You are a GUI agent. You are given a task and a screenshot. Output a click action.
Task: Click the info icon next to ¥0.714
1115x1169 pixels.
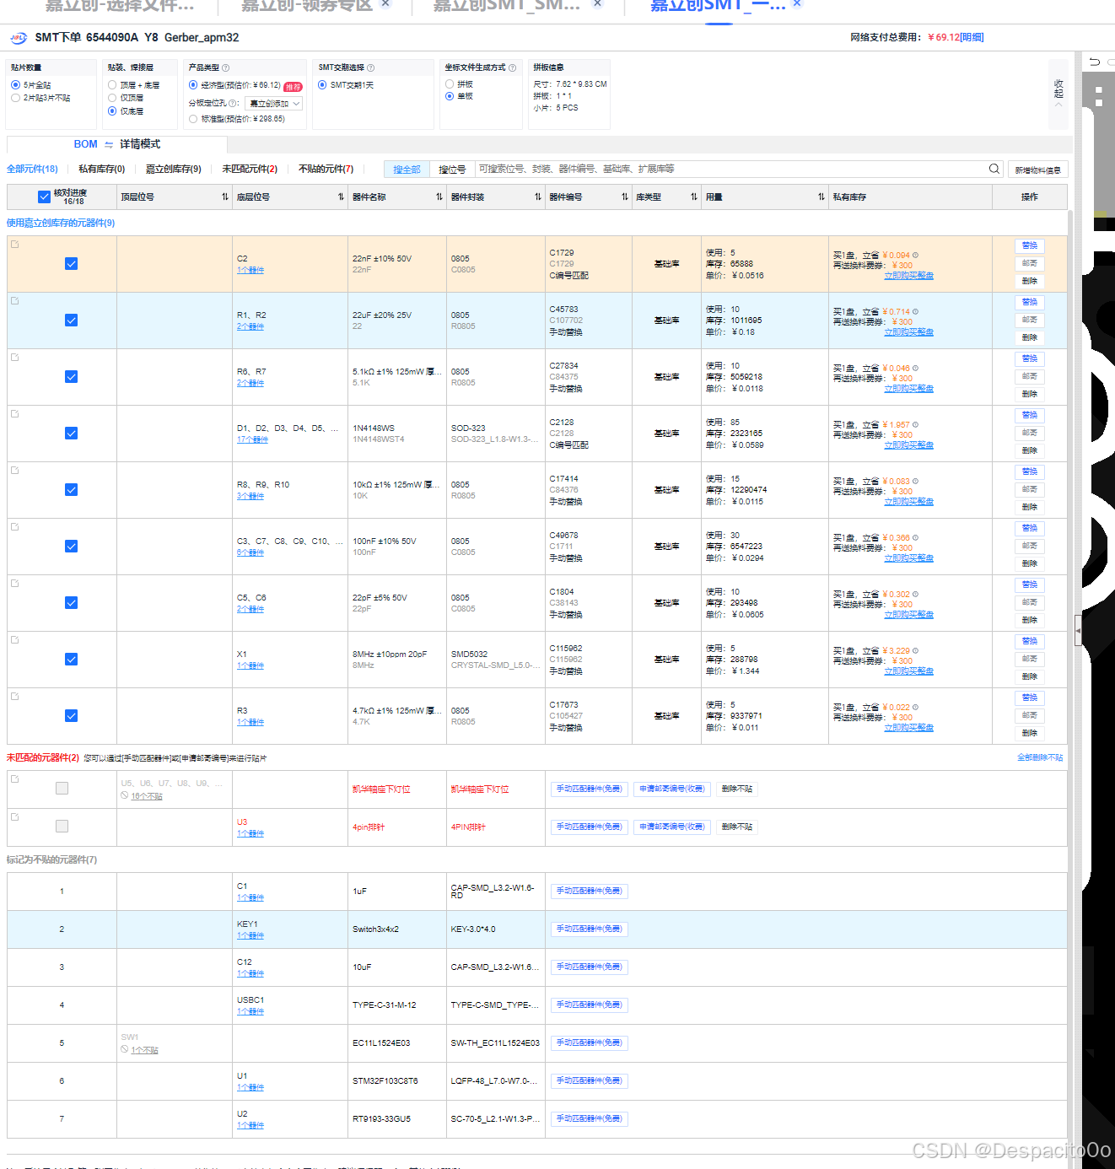915,311
